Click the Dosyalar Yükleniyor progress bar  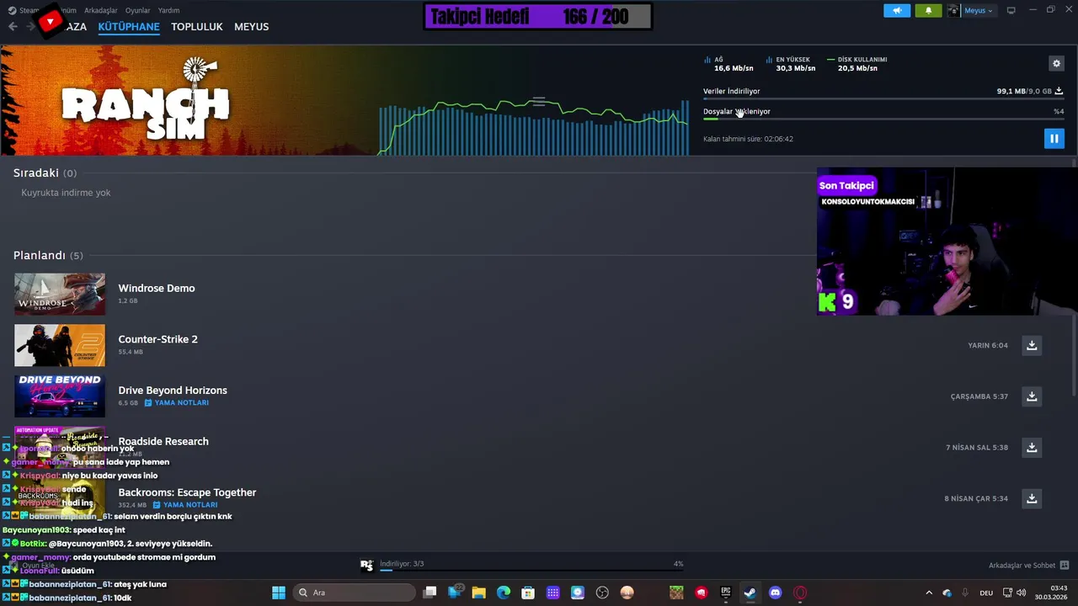(x=883, y=119)
